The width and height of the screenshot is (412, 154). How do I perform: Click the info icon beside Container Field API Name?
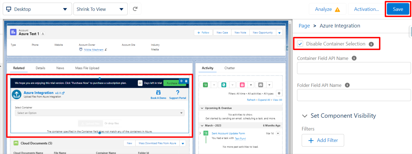pos(354,58)
